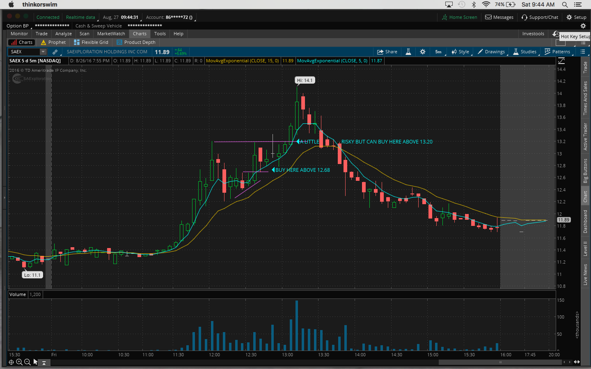
Task: Click the Realtime data status
Action: pos(80,17)
